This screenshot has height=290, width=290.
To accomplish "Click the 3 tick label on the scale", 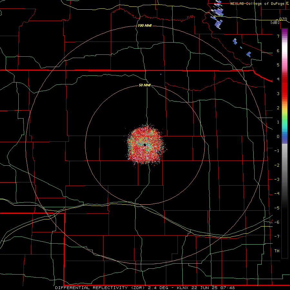I will pos(278,93).
